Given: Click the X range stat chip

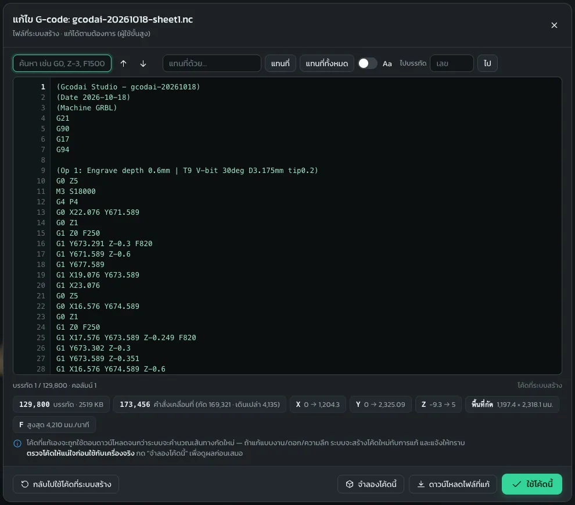Looking at the screenshot, I should 318,404.
